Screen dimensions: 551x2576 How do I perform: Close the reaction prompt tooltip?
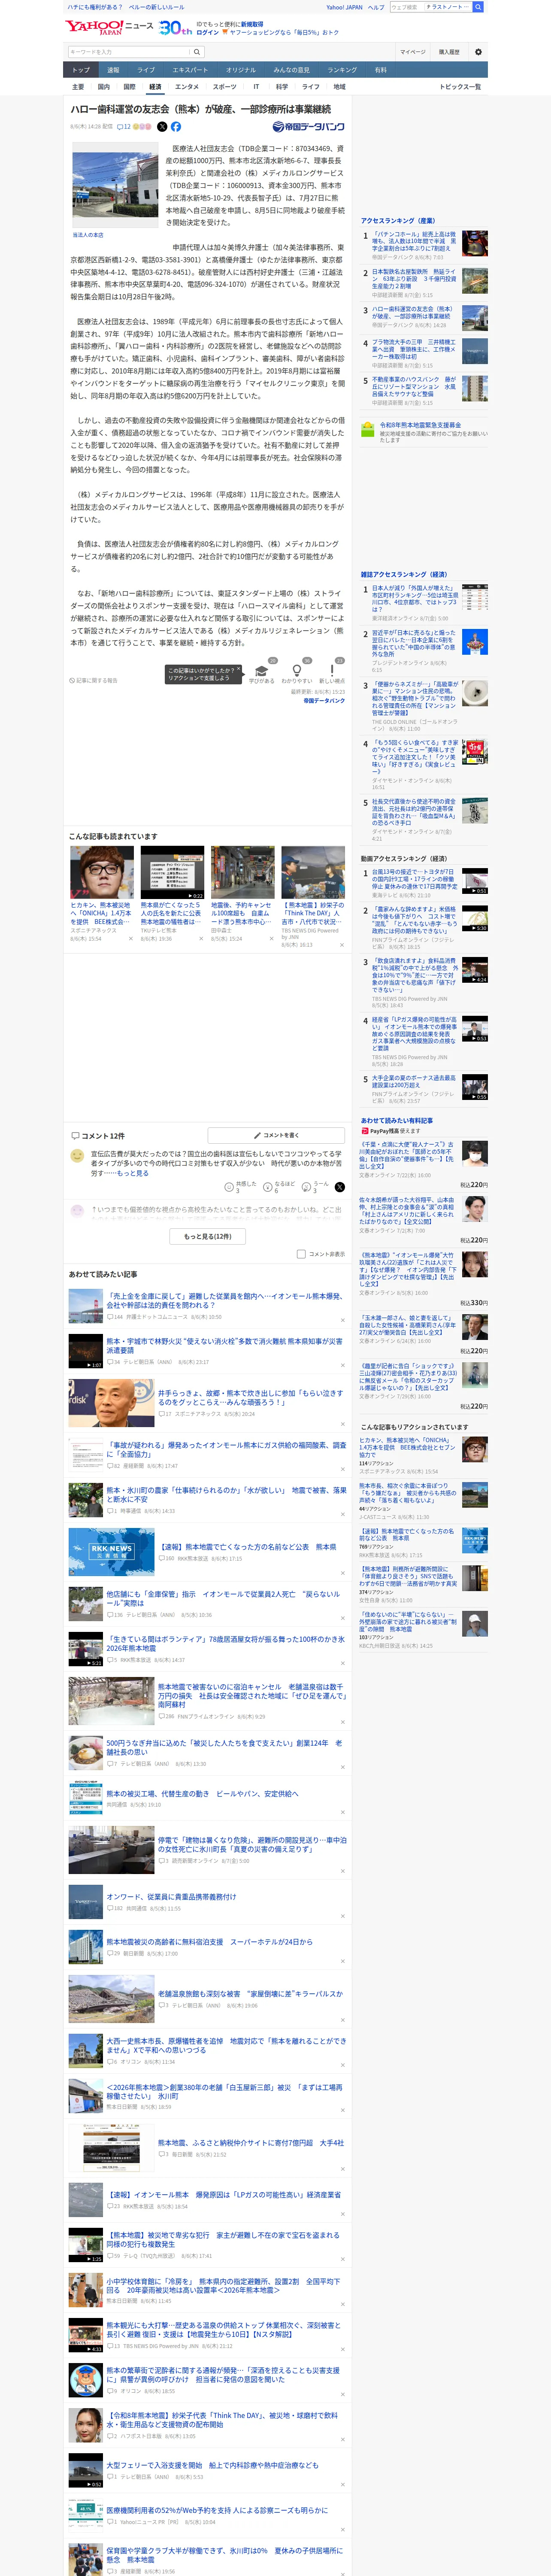pyautogui.click(x=239, y=669)
